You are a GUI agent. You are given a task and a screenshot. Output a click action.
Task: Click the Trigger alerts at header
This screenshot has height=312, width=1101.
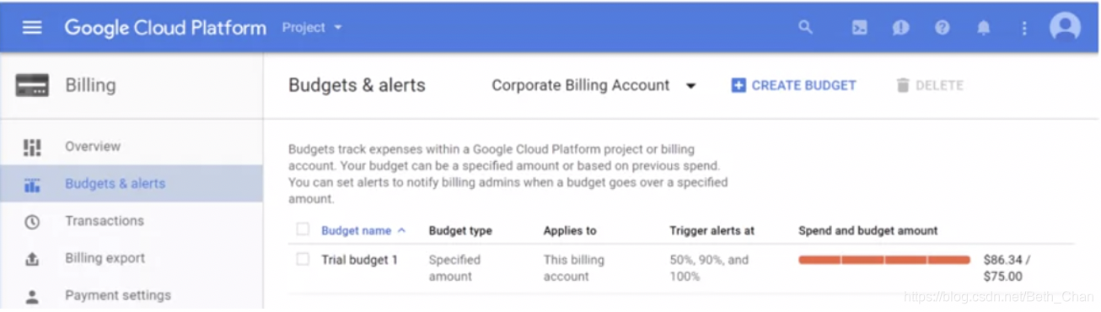pos(712,230)
